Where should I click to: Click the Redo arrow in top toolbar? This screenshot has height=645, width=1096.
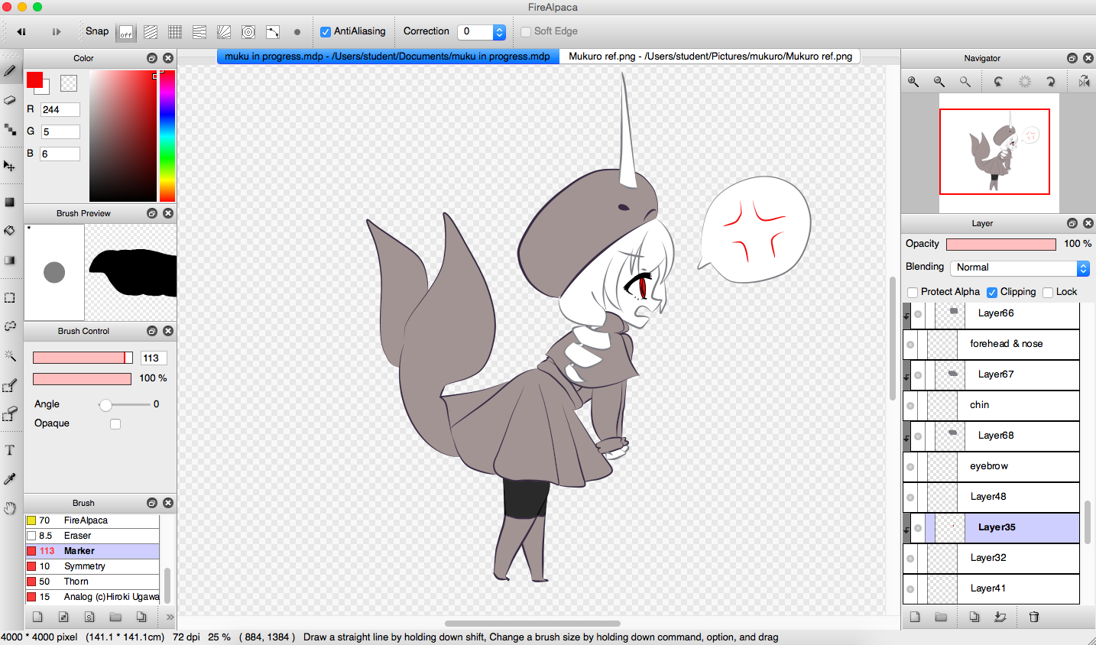56,31
